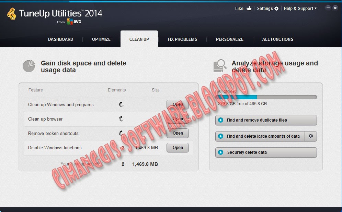The width and height of the screenshot is (342, 212).
Task: Select the Disable Windows functions label
Action: click(x=55, y=148)
